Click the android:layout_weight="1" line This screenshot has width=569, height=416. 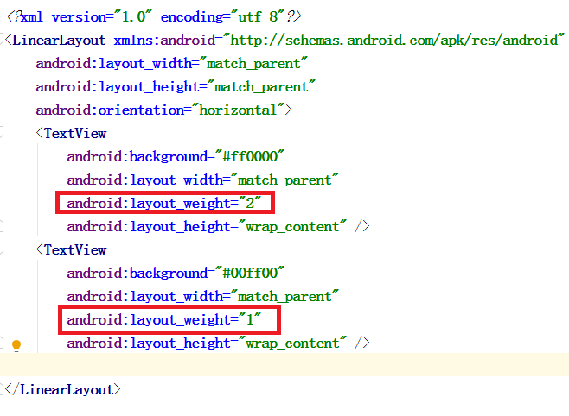164,319
